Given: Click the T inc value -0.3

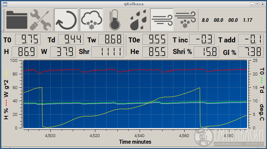Looking at the screenshot, I should pyautogui.click(x=201, y=39).
